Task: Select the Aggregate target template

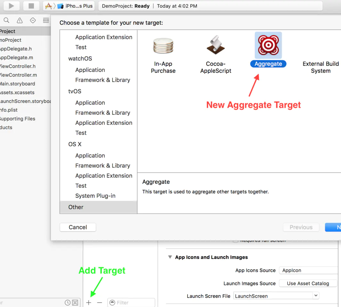Action: pyautogui.click(x=268, y=50)
